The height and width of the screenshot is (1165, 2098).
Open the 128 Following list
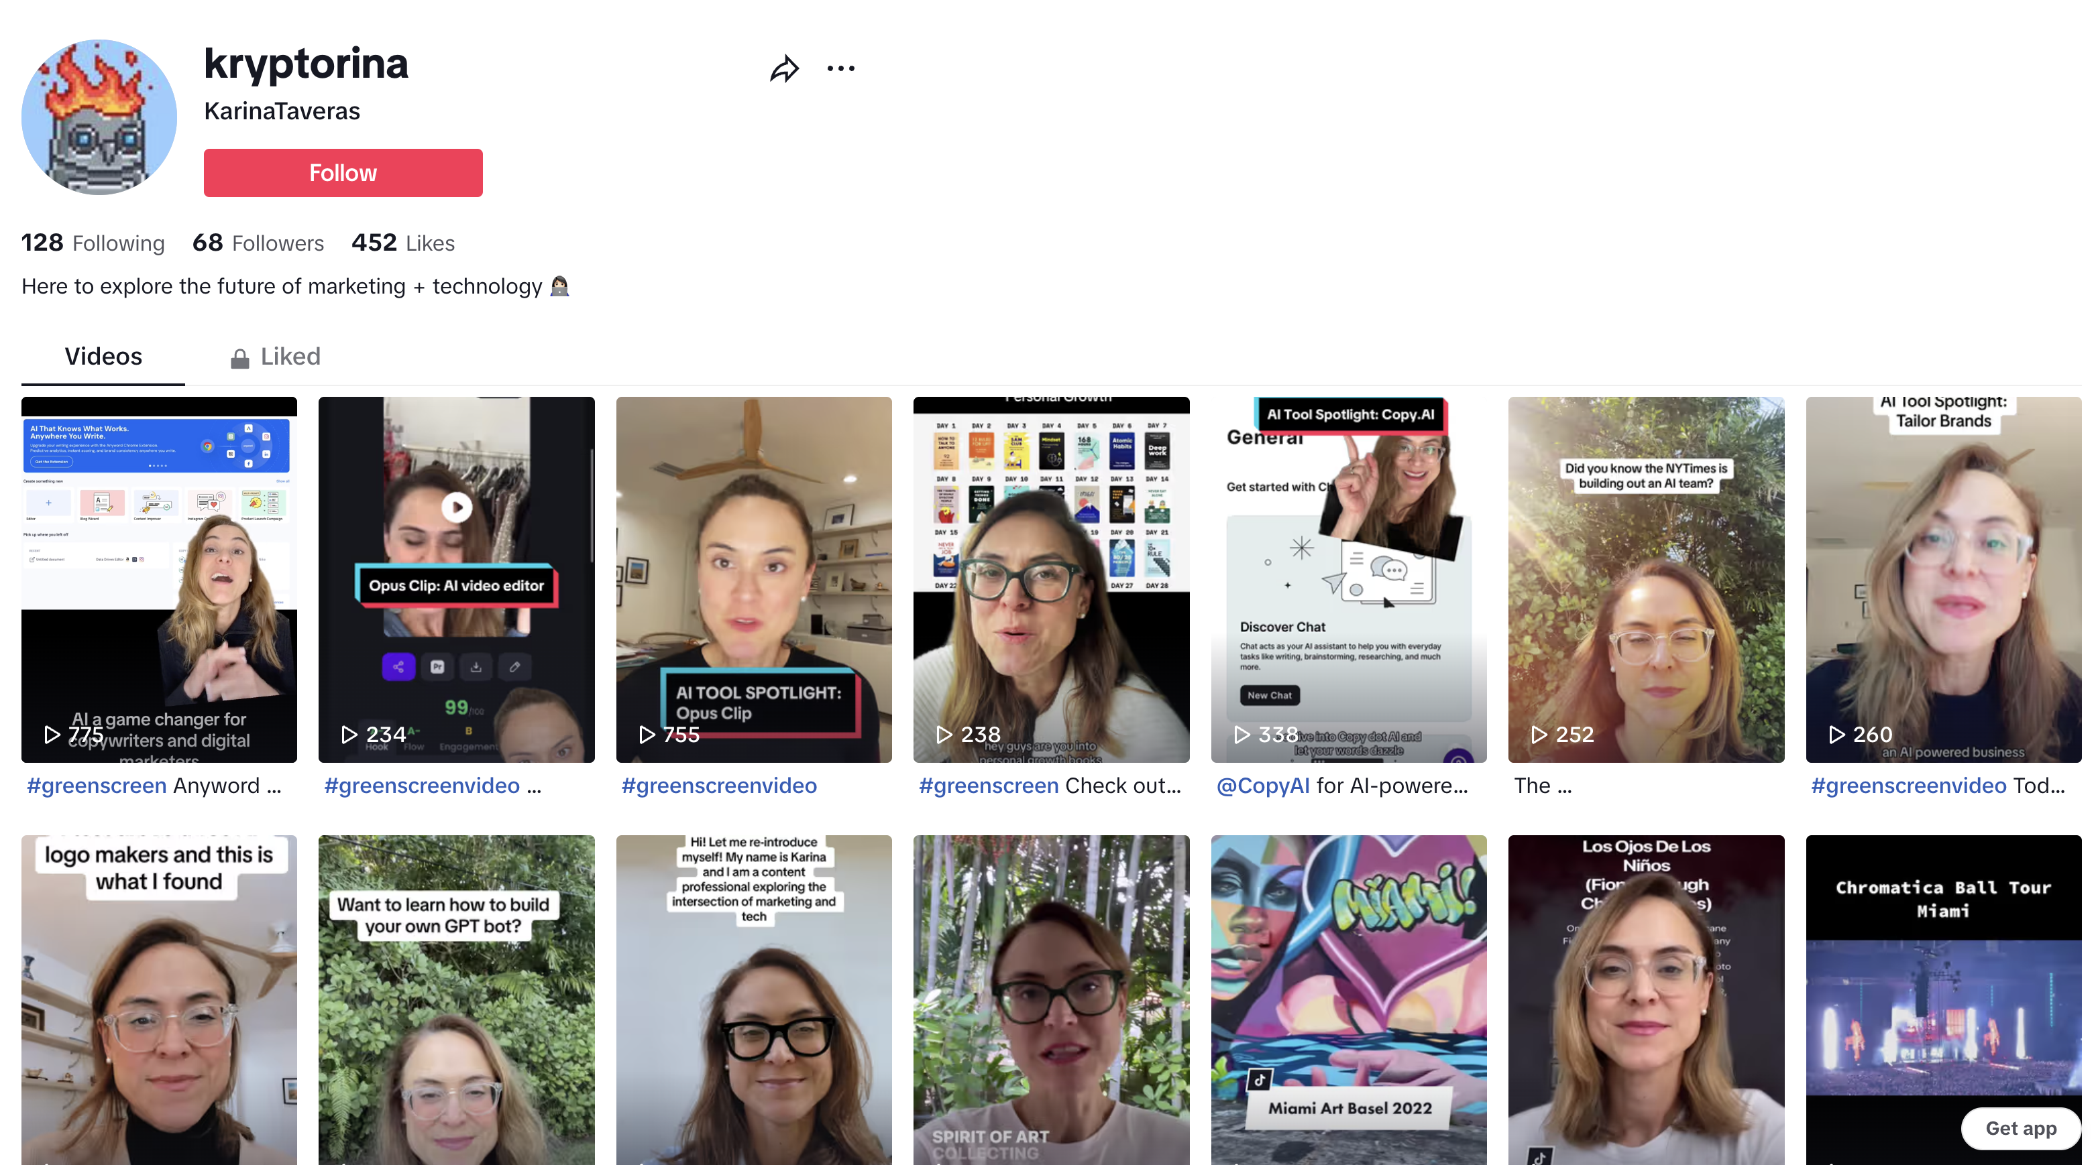93,243
